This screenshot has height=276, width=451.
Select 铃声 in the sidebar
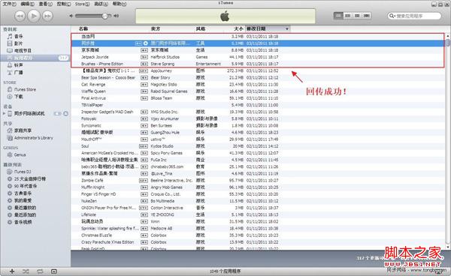coord(18,65)
